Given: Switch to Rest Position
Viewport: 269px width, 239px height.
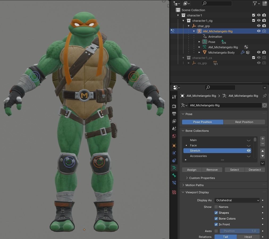Looking at the screenshot, I should pos(244,122).
